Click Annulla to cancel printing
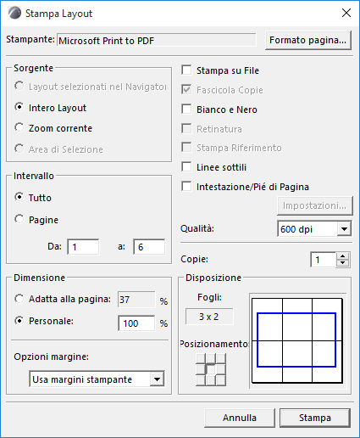 click(x=240, y=418)
